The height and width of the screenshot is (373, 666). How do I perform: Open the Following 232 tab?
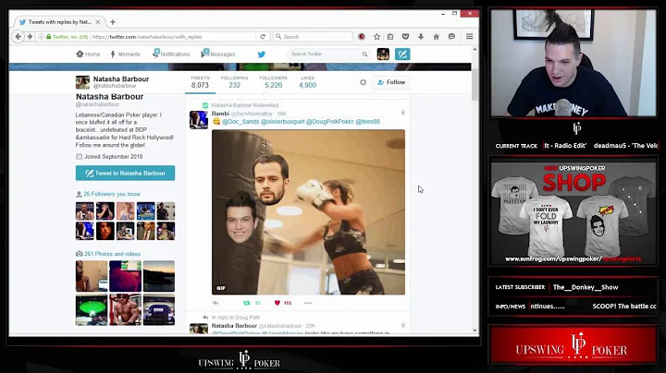pos(234,82)
